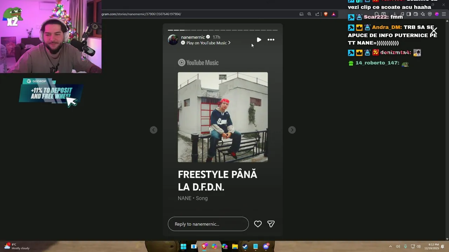The width and height of the screenshot is (449, 252).
Task: Open nanemernic profile picture
Action: point(173,40)
